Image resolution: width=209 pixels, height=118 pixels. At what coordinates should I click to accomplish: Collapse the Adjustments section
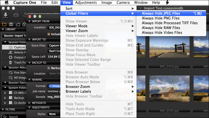tap(30, 107)
